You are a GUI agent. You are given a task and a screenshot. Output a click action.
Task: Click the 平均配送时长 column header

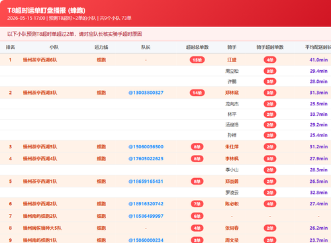tap(318, 47)
